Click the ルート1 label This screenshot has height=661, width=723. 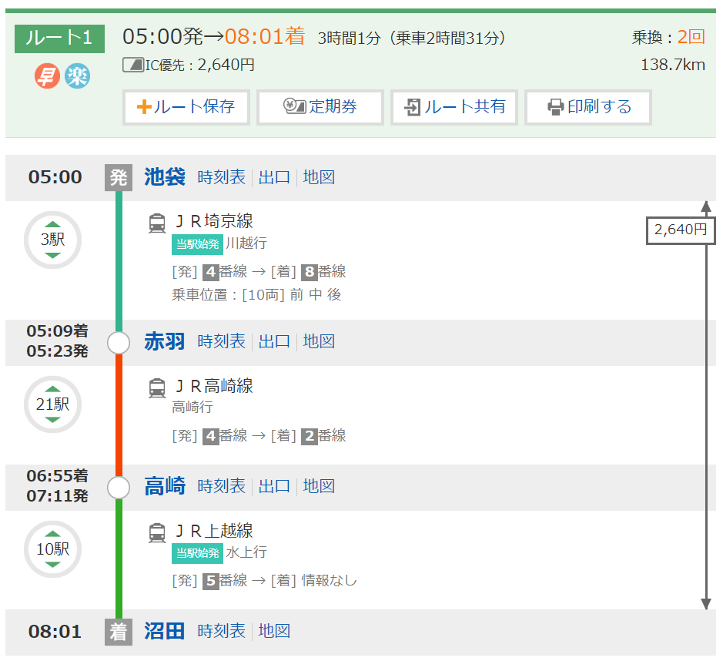[x=59, y=39]
